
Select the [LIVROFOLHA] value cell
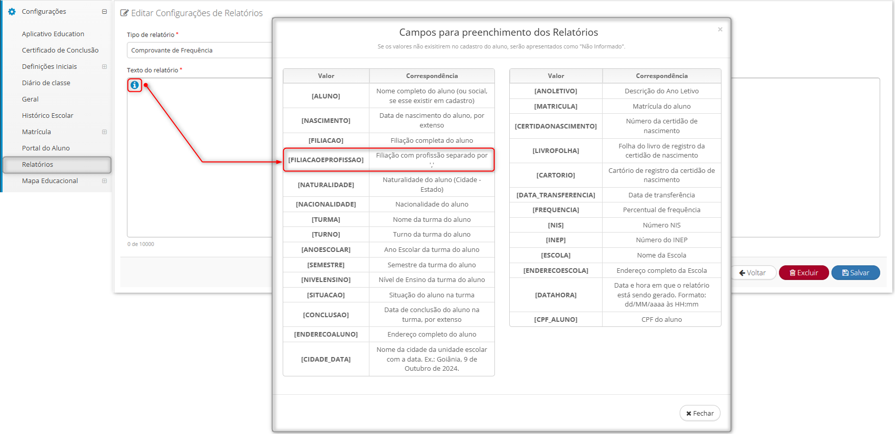(x=556, y=150)
